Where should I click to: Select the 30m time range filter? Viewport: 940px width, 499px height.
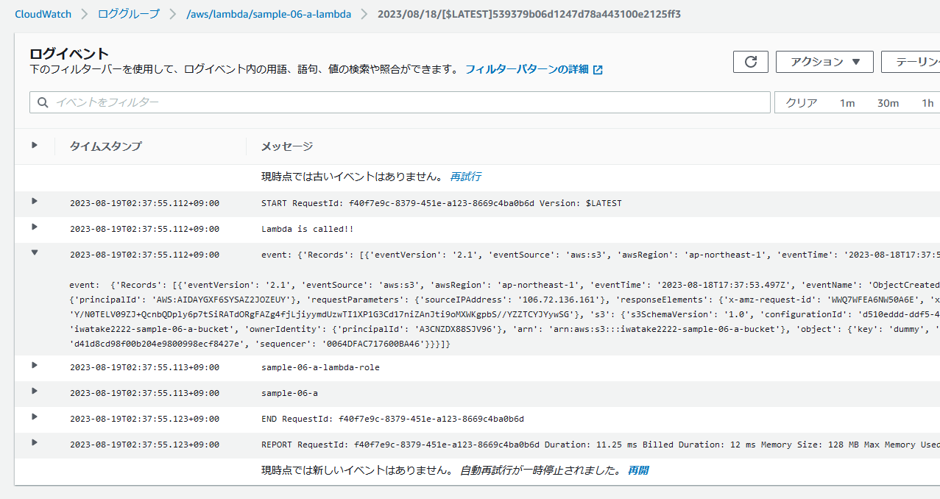[888, 102]
